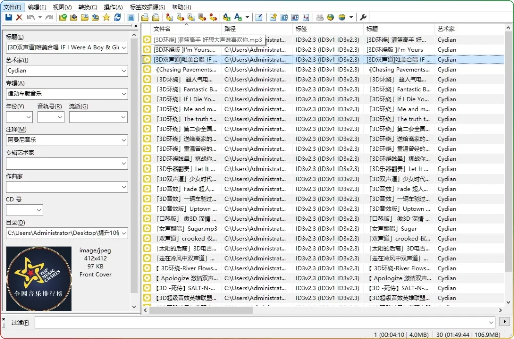Screen dimensions: 514x339
Task: Open the Extended tags pencil icon
Action: (x=258, y=17)
